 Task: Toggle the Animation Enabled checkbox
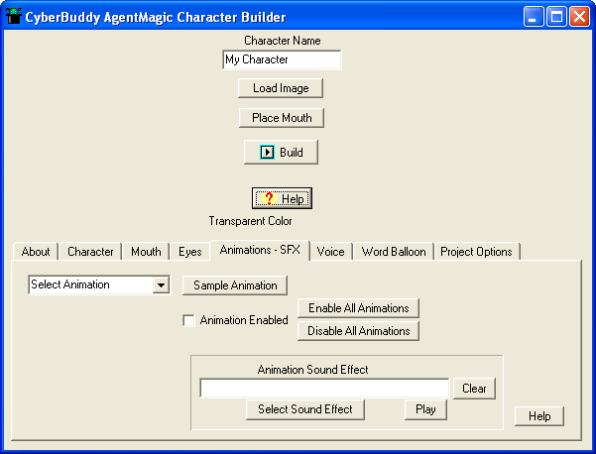[188, 321]
